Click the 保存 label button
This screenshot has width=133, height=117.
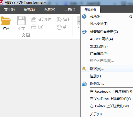pos(21,29)
